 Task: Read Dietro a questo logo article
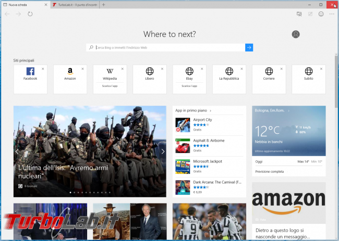pyautogui.click(x=284, y=233)
